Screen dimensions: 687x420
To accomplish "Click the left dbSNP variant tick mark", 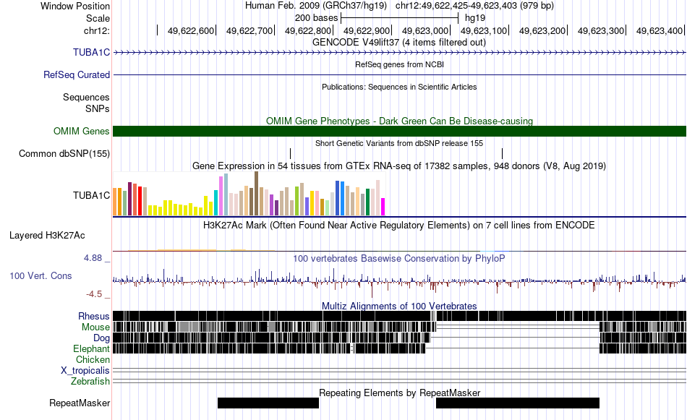I will coord(290,153).
